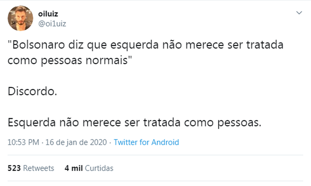311x186 pixels.
Task: Click the final sentence starting with Esquerda não
Action: (135, 123)
